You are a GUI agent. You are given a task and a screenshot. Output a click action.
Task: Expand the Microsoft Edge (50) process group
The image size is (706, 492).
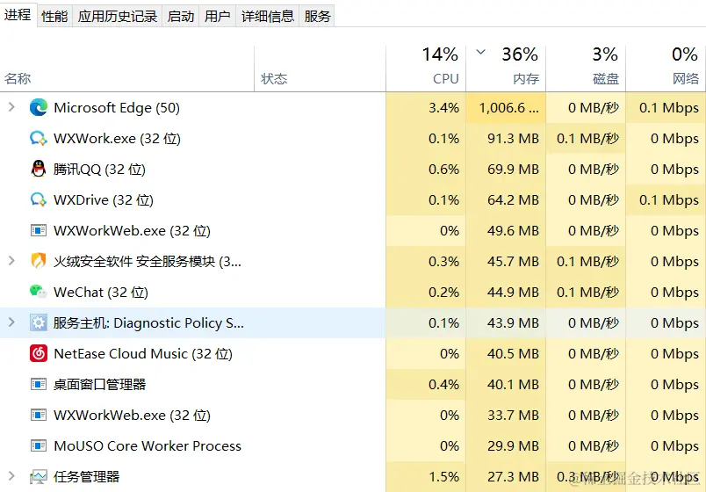(11, 107)
